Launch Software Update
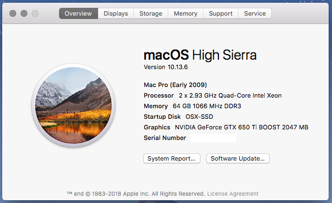This screenshot has height=203, width=332. 238,158
